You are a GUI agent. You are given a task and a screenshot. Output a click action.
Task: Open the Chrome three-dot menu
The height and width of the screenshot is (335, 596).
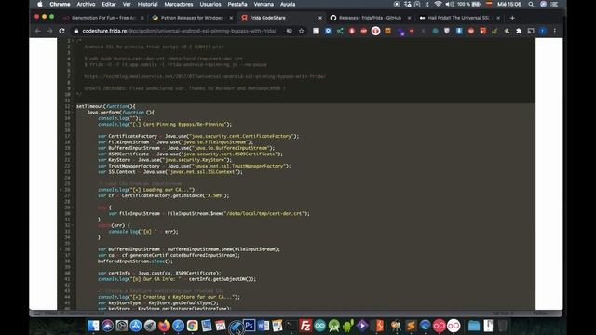(555, 31)
